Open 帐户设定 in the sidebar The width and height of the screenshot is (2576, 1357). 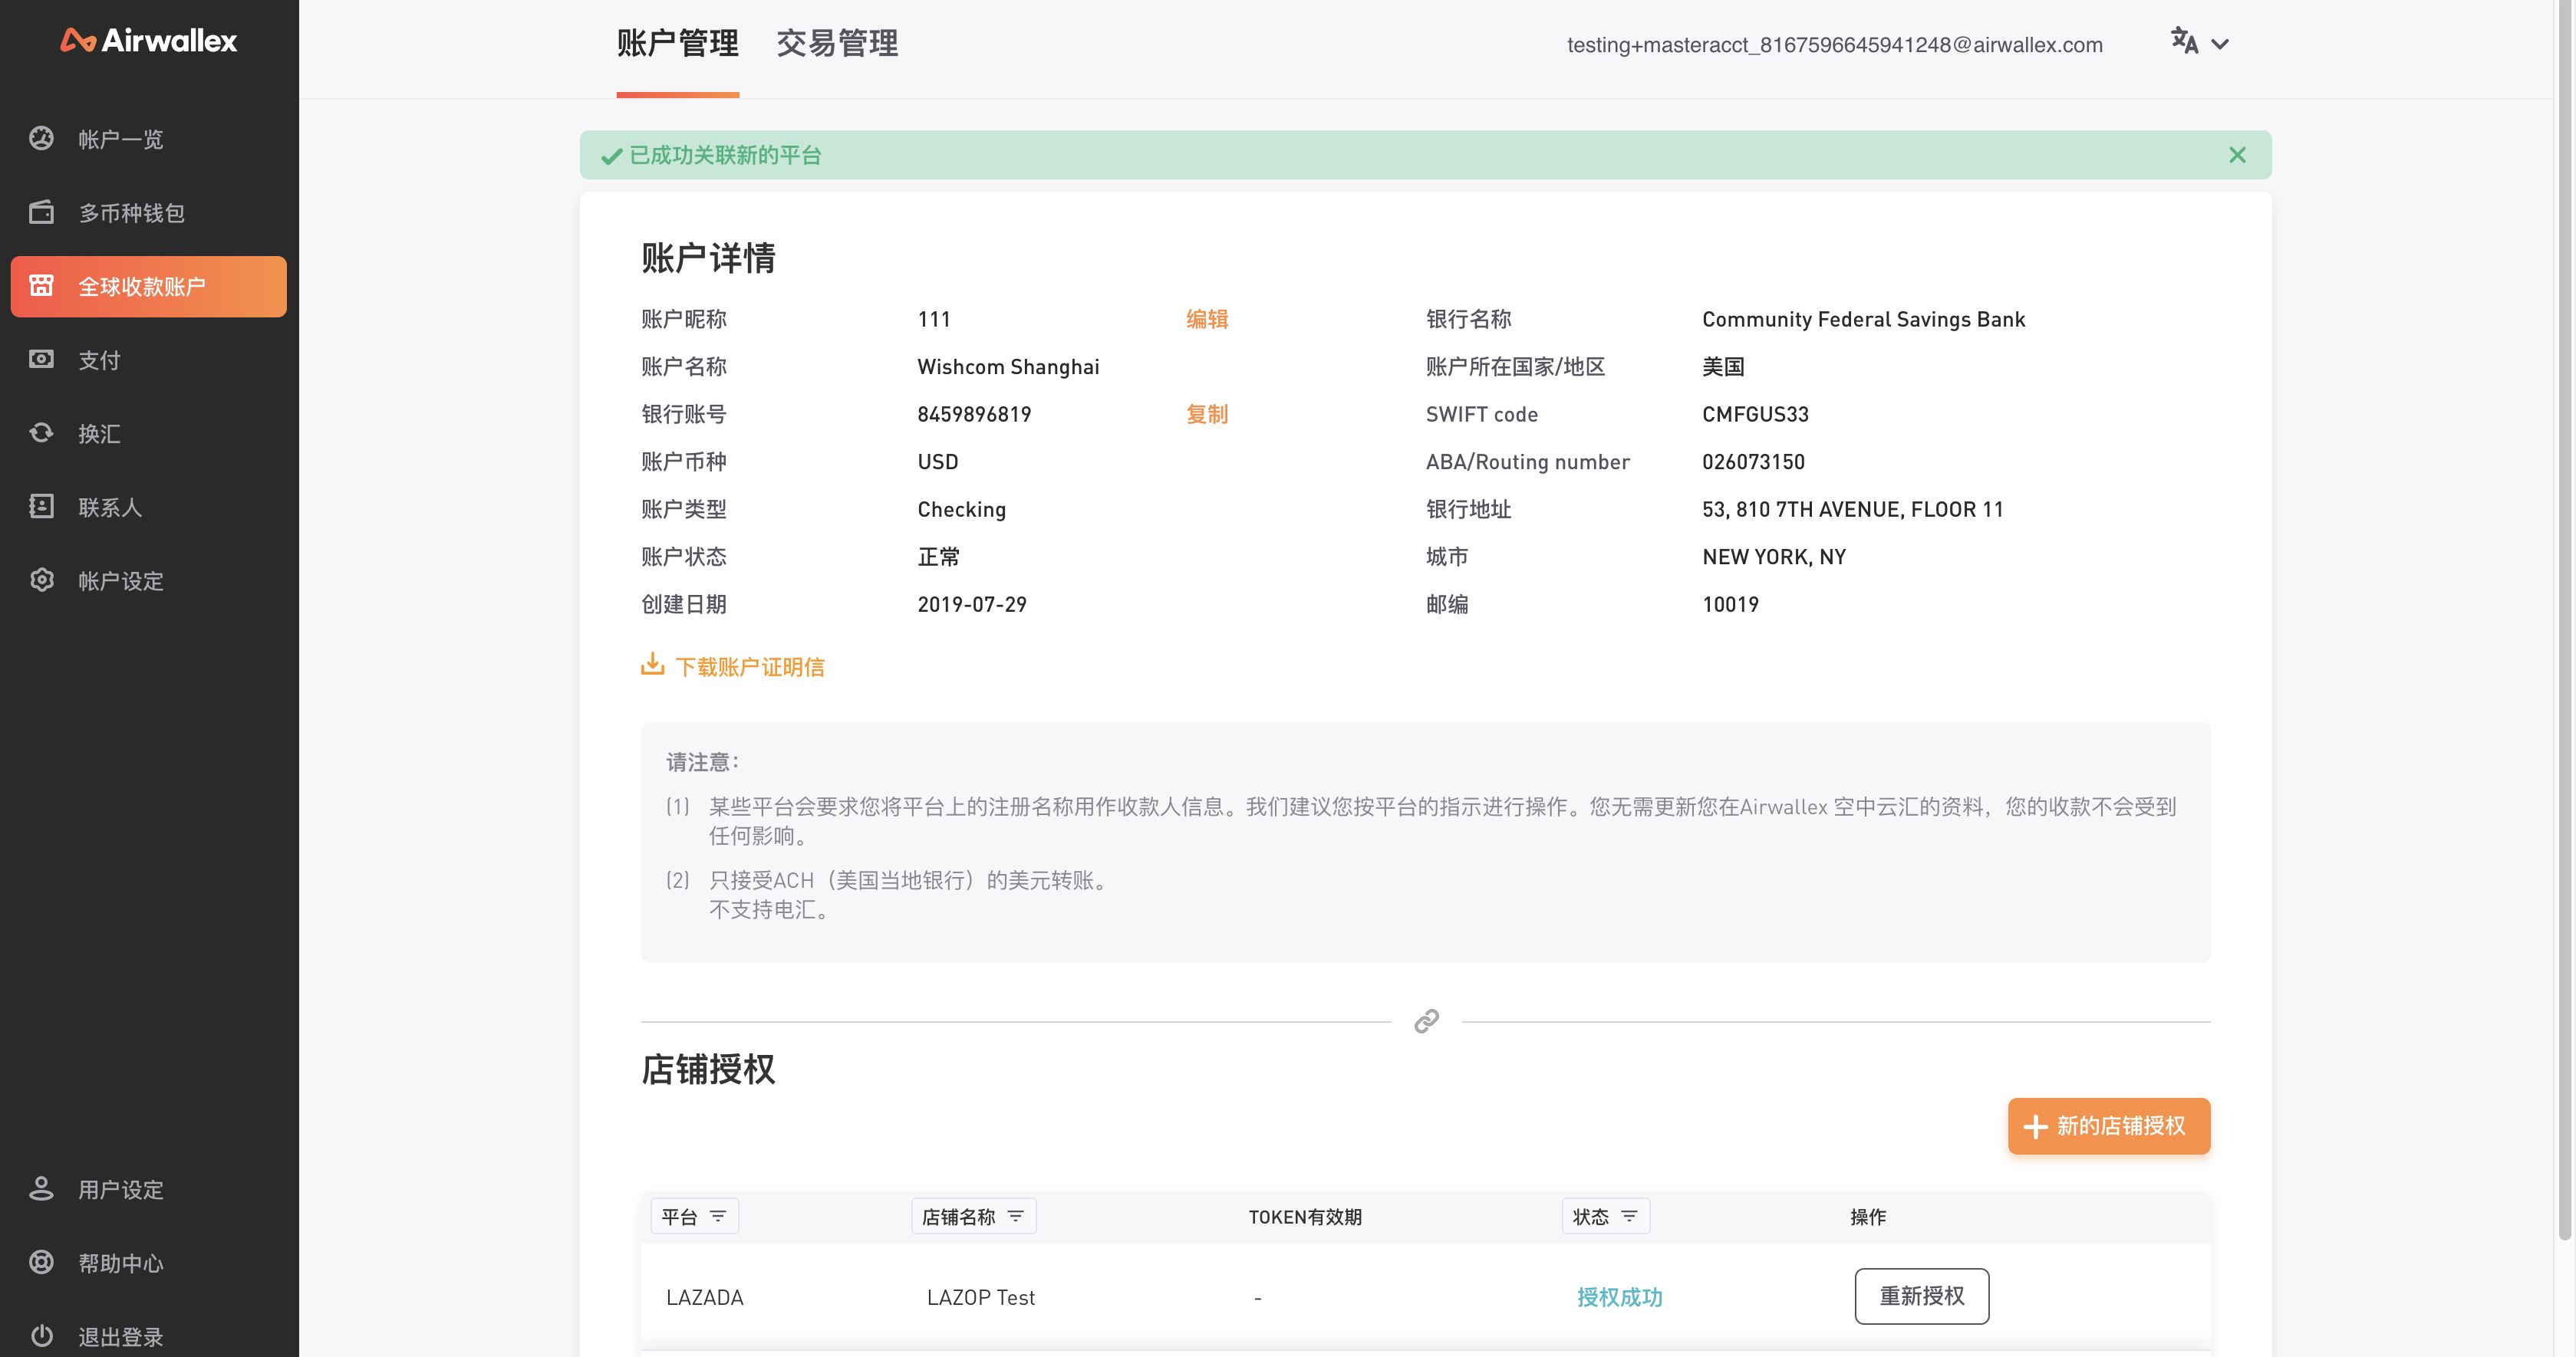(149, 580)
